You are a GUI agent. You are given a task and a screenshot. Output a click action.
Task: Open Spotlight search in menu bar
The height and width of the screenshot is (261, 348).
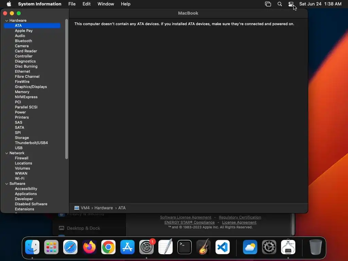[x=280, y=4]
